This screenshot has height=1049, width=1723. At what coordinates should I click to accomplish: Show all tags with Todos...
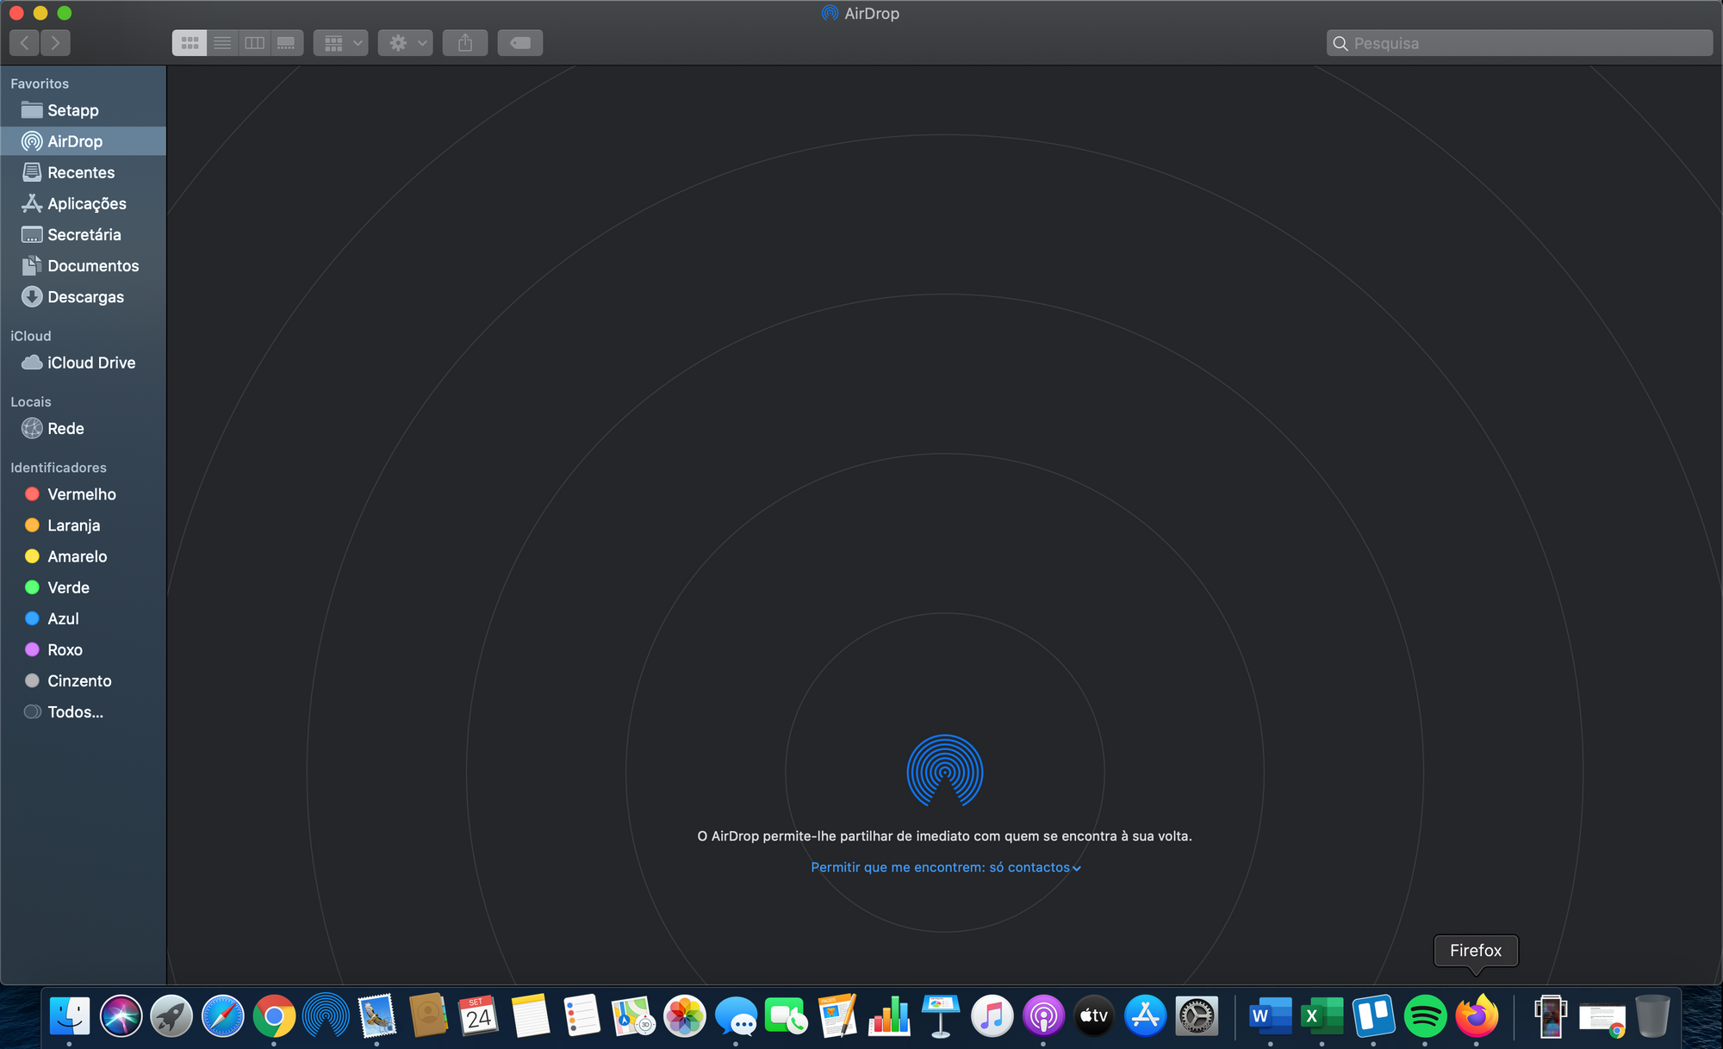[x=83, y=711]
